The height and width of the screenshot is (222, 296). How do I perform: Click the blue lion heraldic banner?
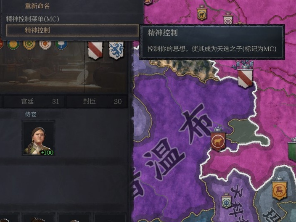(116, 50)
